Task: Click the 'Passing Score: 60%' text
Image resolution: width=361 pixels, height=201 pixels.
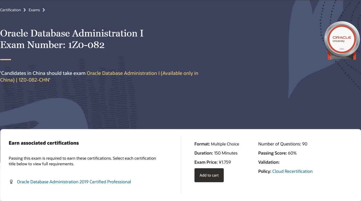Action: click(277, 153)
